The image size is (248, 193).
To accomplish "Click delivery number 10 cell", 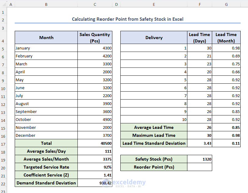I will [x=154, y=119].
